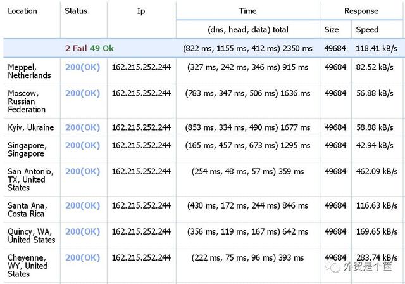Click the 200(OK) status for Cheyenne, WY
Screen dimensions: 405x284
(82, 257)
